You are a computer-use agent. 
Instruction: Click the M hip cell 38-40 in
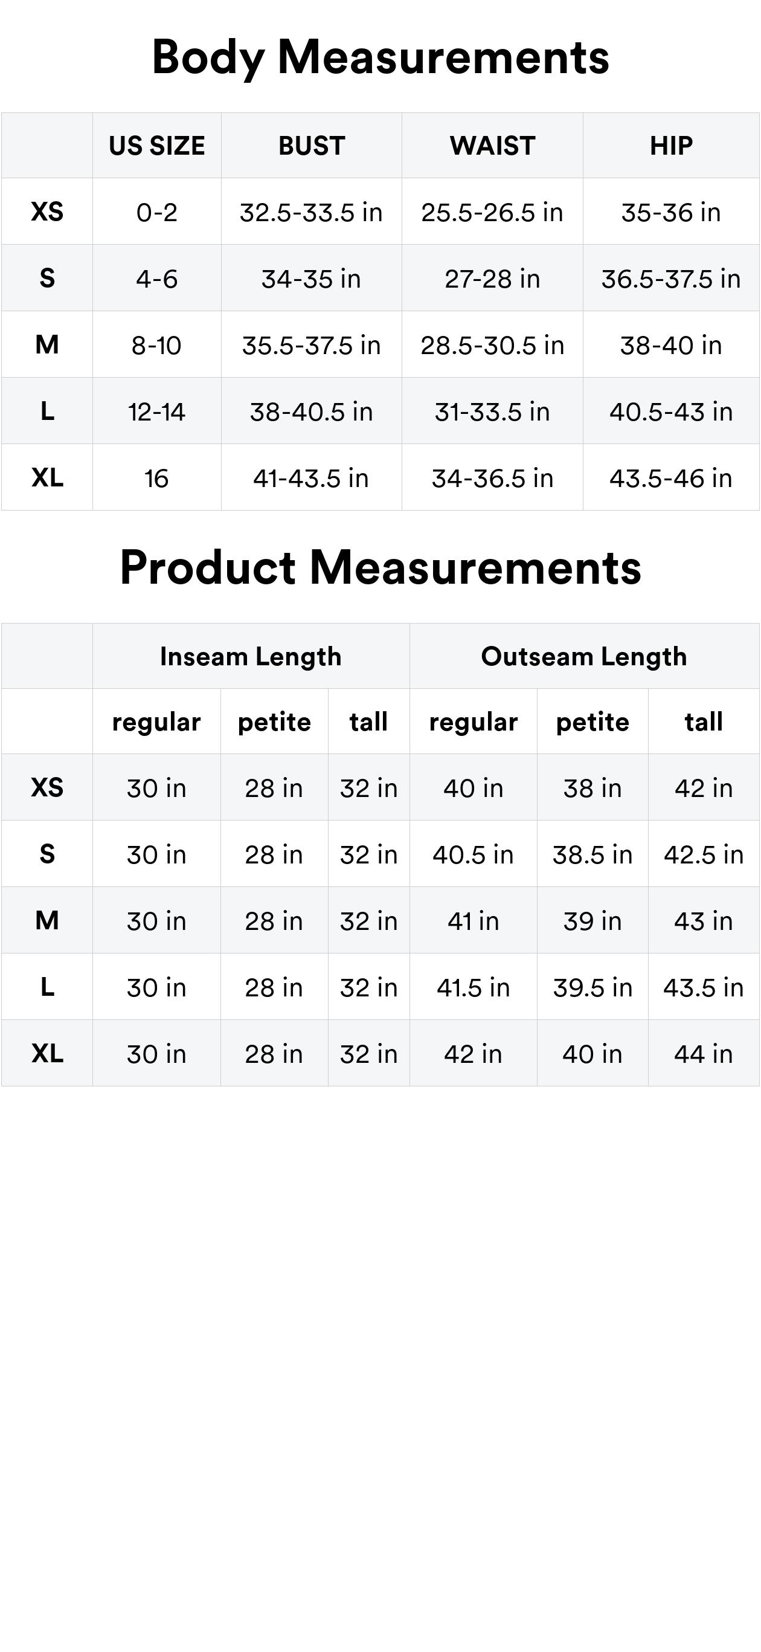(671, 346)
